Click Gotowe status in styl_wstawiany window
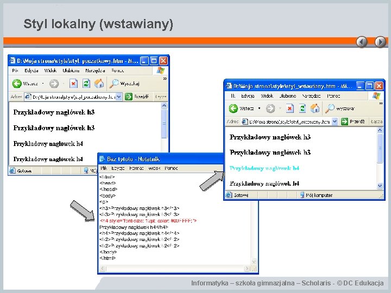The image size is (391, 293). pos(237,195)
